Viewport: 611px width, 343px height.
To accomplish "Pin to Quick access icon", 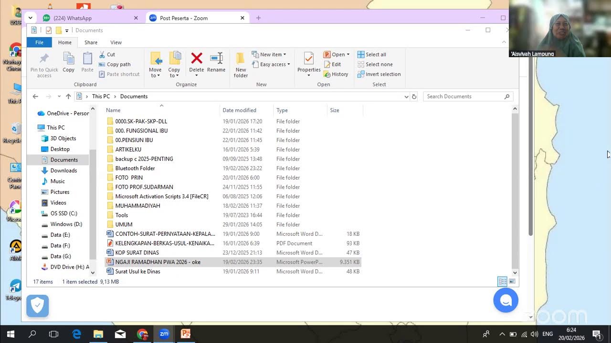I will [44, 65].
